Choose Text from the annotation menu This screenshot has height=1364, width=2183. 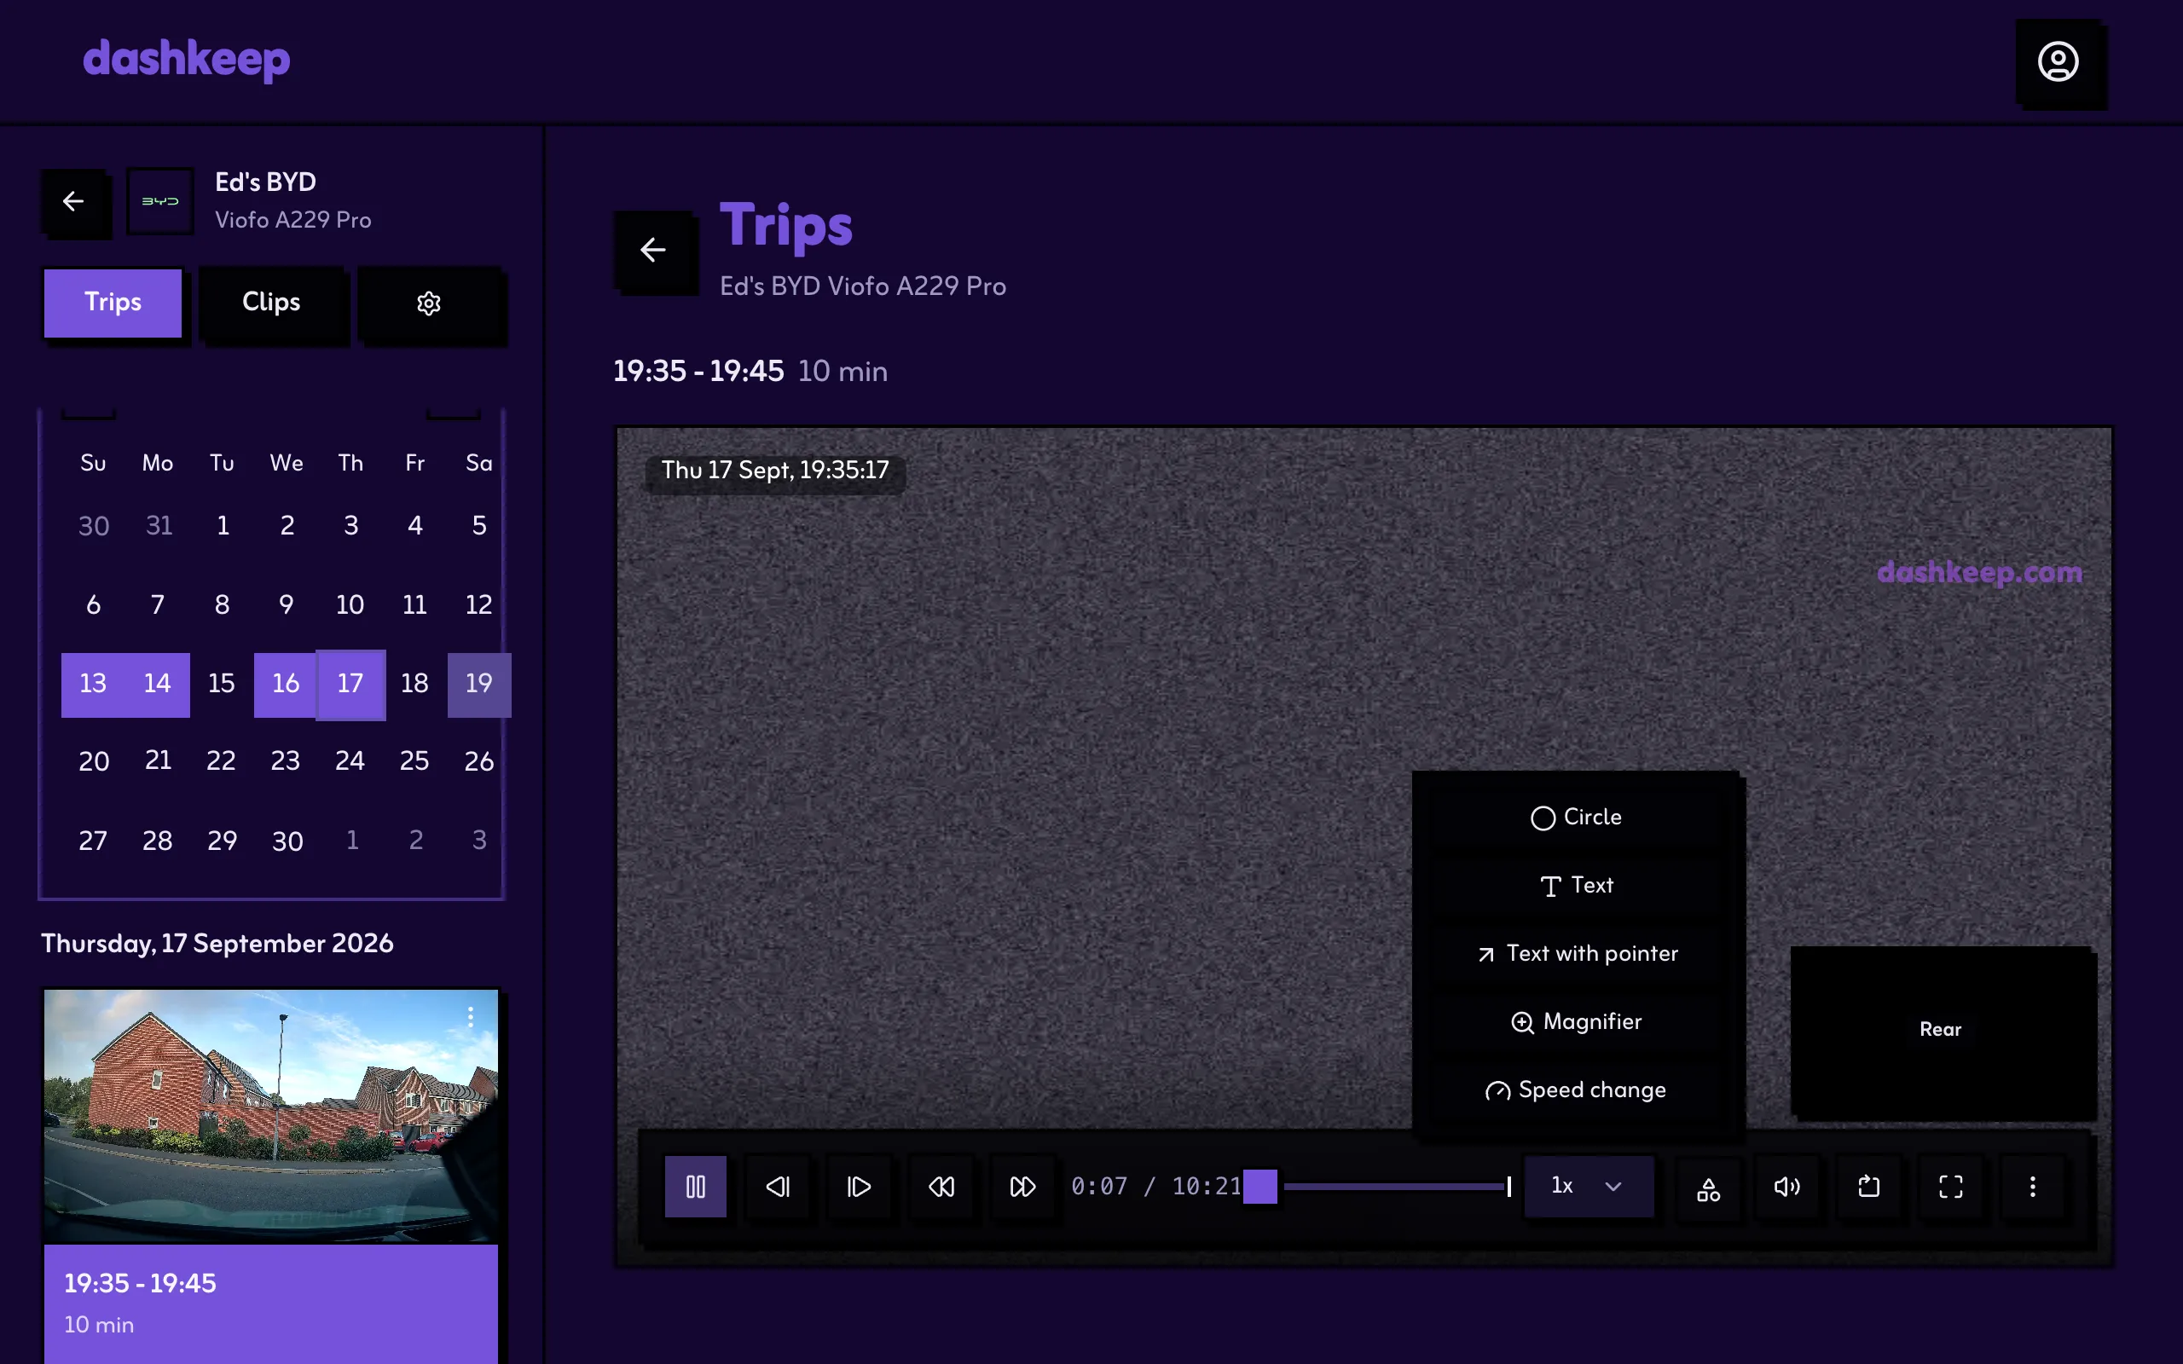(1576, 886)
